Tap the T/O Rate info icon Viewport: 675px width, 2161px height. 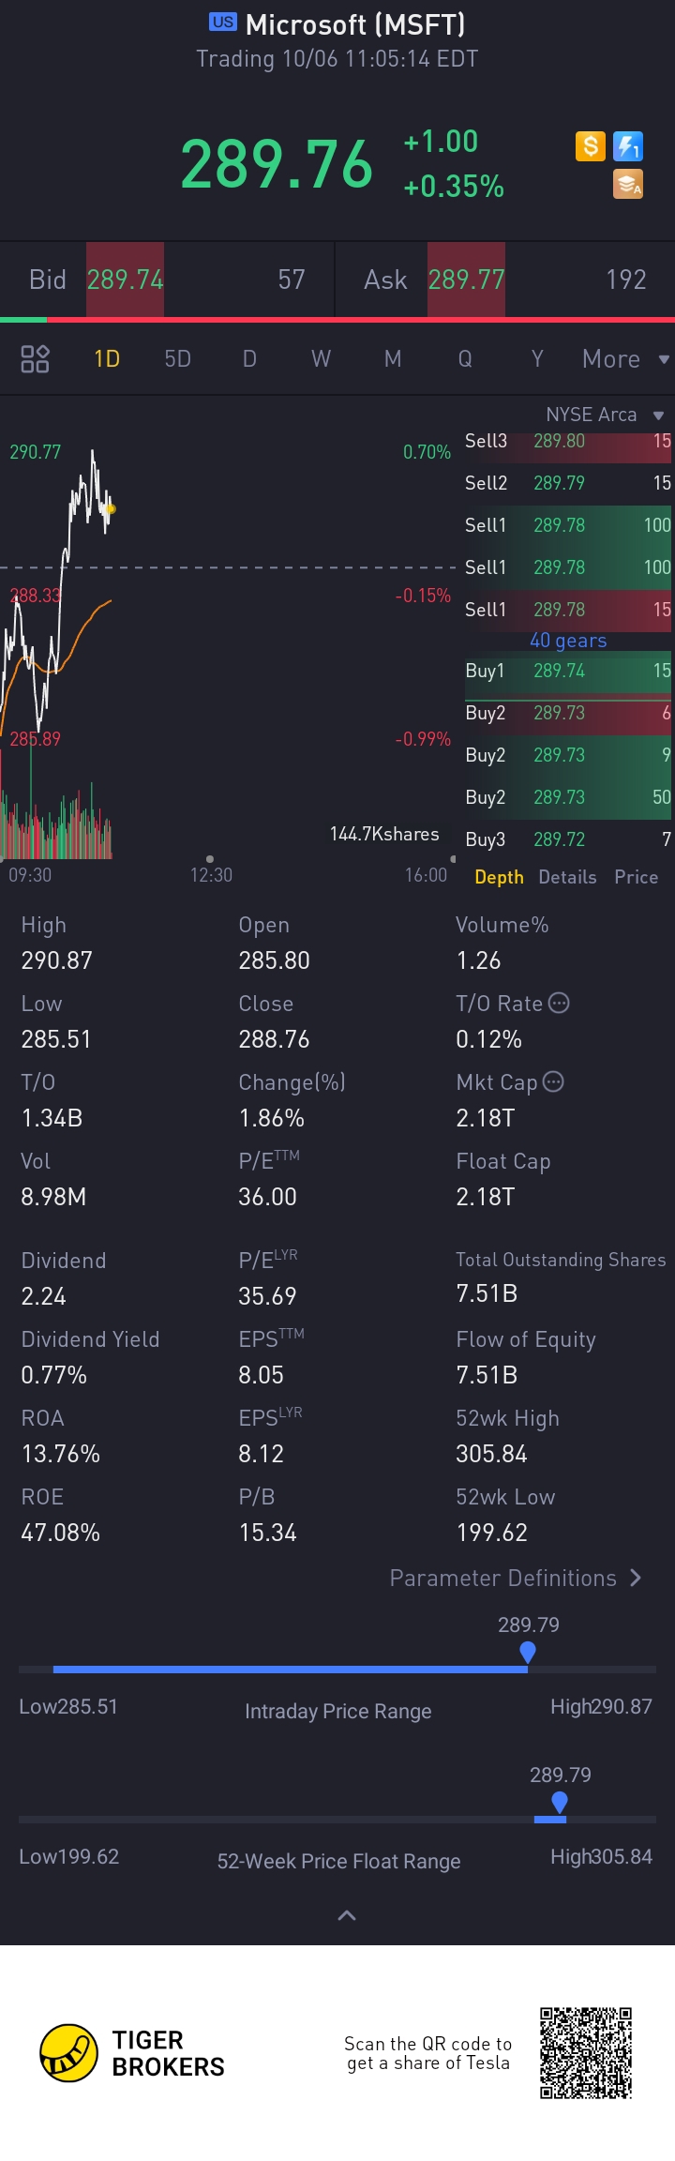click(559, 1003)
